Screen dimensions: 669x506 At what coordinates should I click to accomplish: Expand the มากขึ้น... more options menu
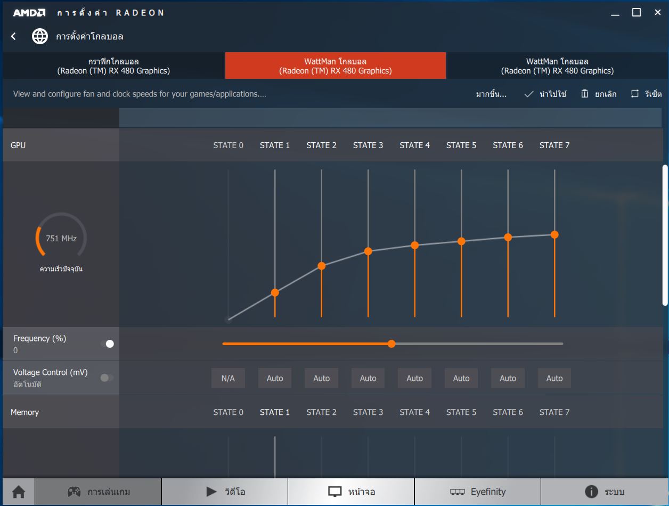[x=491, y=94]
